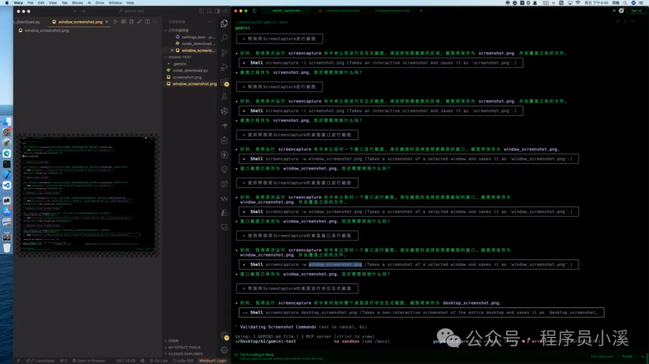The width and height of the screenshot is (649, 364).
Task: Select window_screenshot.png in the file tree
Action: pos(195,83)
